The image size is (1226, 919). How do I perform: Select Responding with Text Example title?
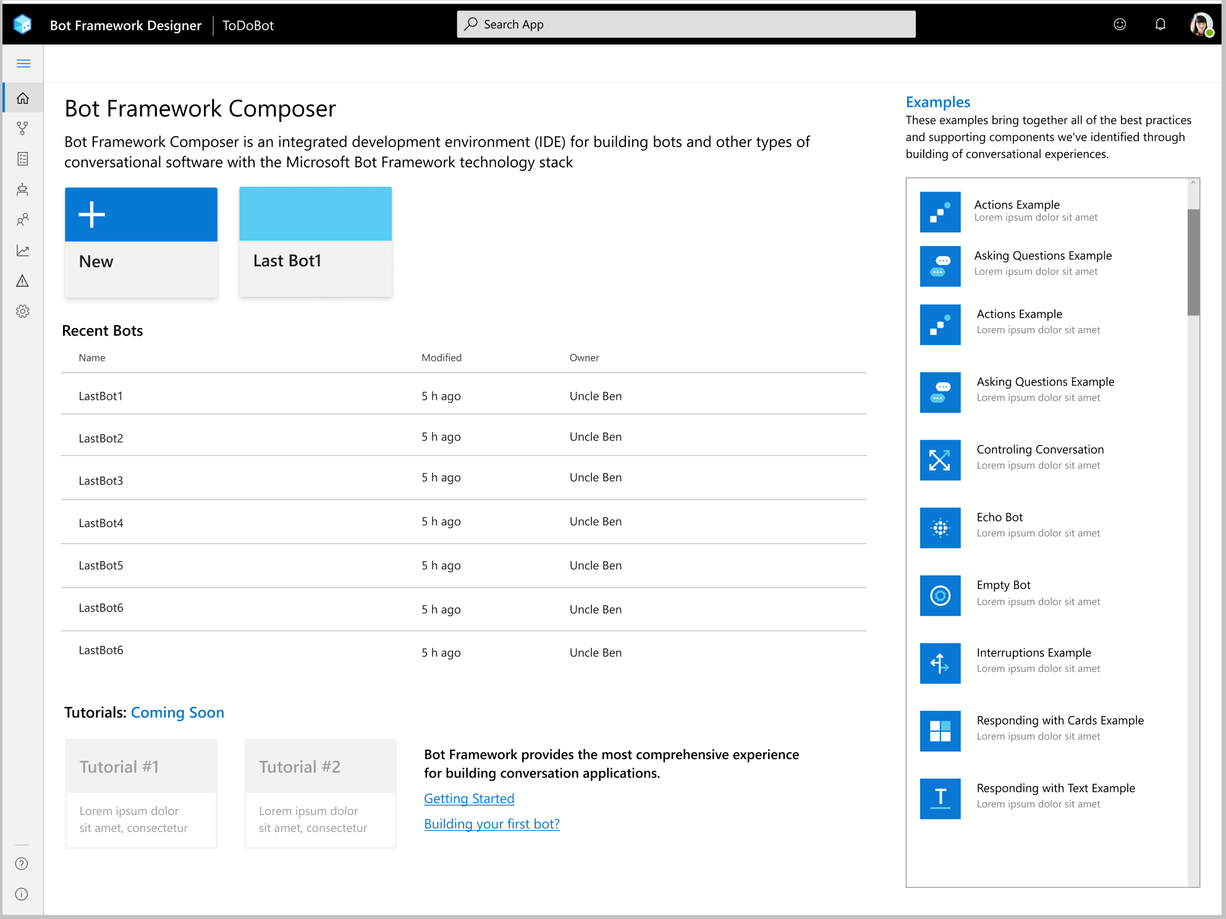1056,788
